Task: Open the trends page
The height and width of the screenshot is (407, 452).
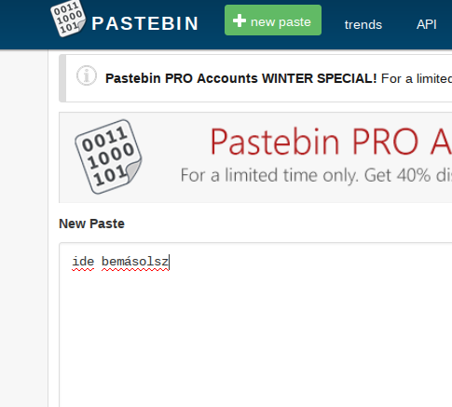Action: [x=363, y=24]
